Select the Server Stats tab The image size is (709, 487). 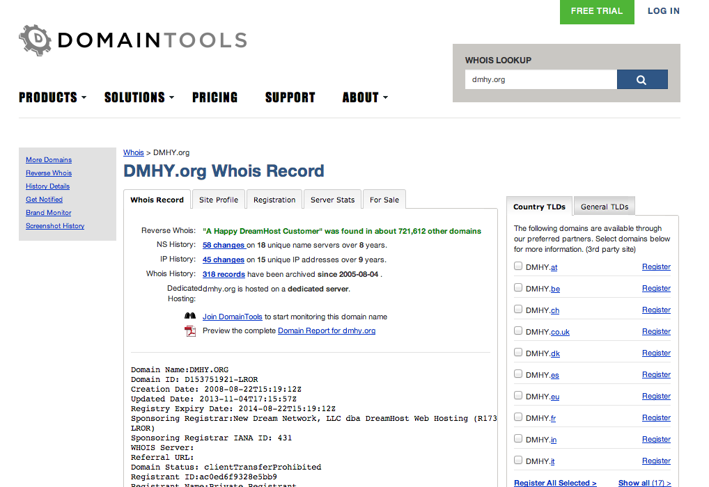[333, 200]
